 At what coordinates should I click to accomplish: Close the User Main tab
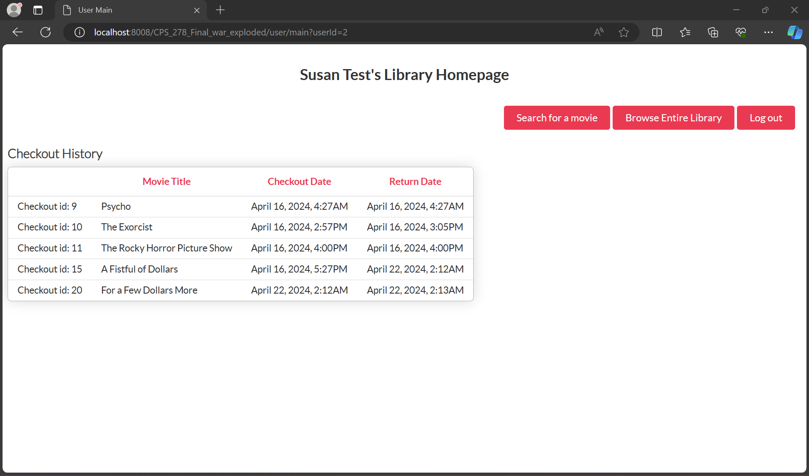coord(197,11)
